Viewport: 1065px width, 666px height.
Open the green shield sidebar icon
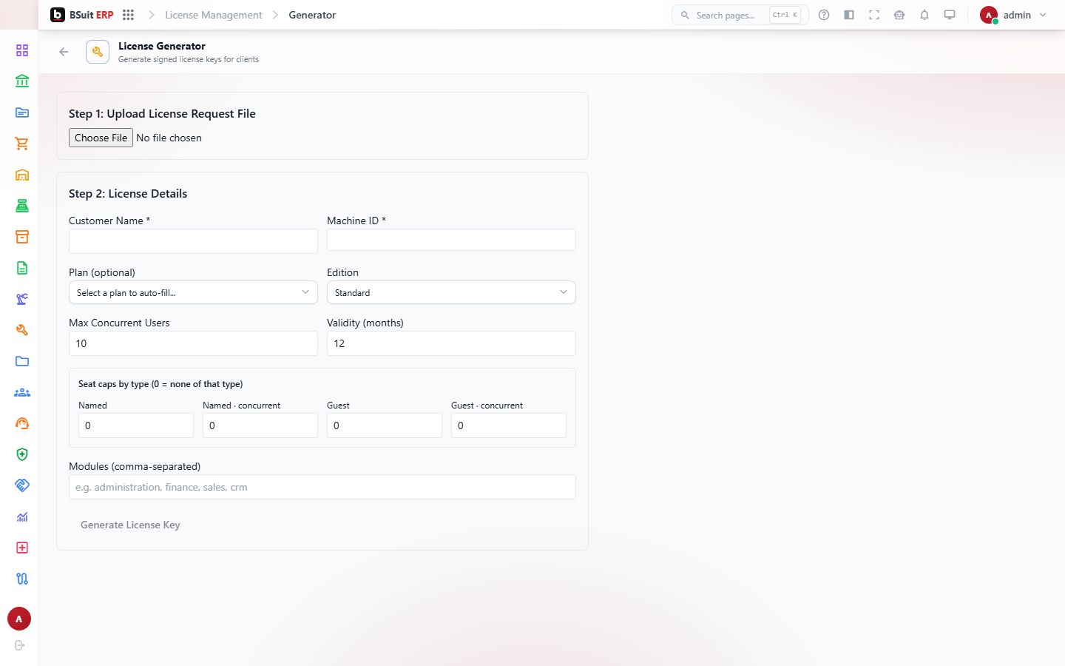(x=22, y=454)
